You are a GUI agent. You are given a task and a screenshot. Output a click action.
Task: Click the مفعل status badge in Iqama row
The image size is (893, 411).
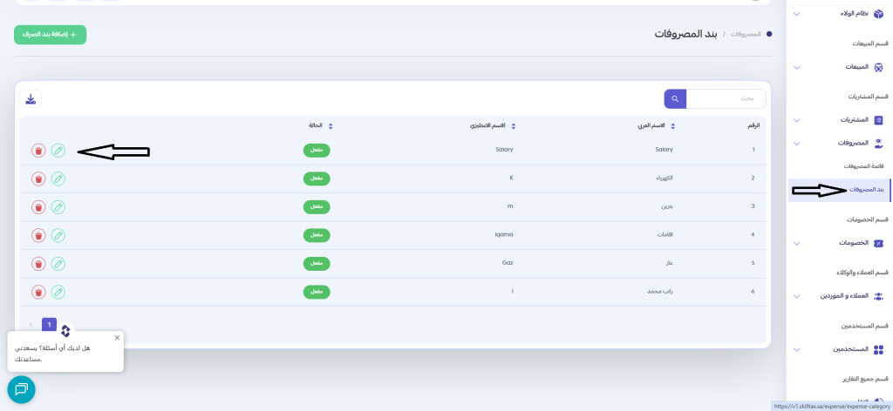pyautogui.click(x=317, y=235)
